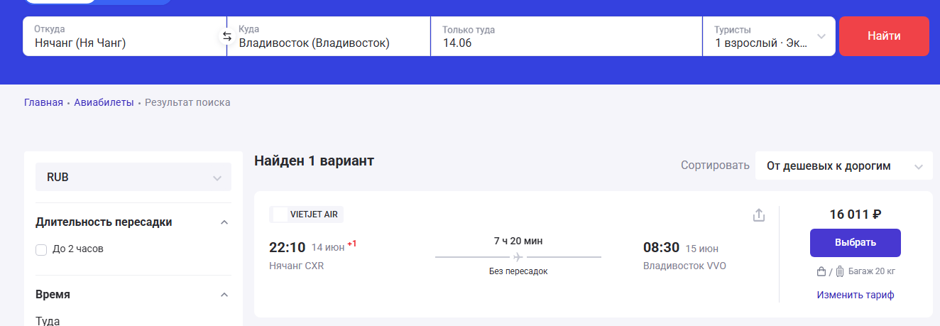Click the Владивосток VVO airport text

coord(684,266)
